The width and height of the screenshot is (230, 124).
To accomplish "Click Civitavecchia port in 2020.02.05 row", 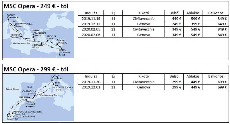I will click(143, 29).
